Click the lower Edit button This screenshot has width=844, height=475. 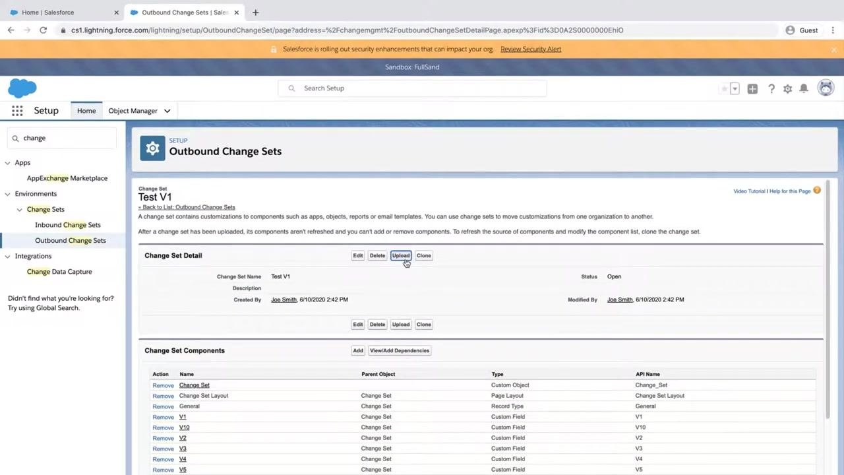click(357, 325)
